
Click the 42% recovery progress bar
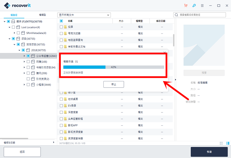tap(113, 67)
